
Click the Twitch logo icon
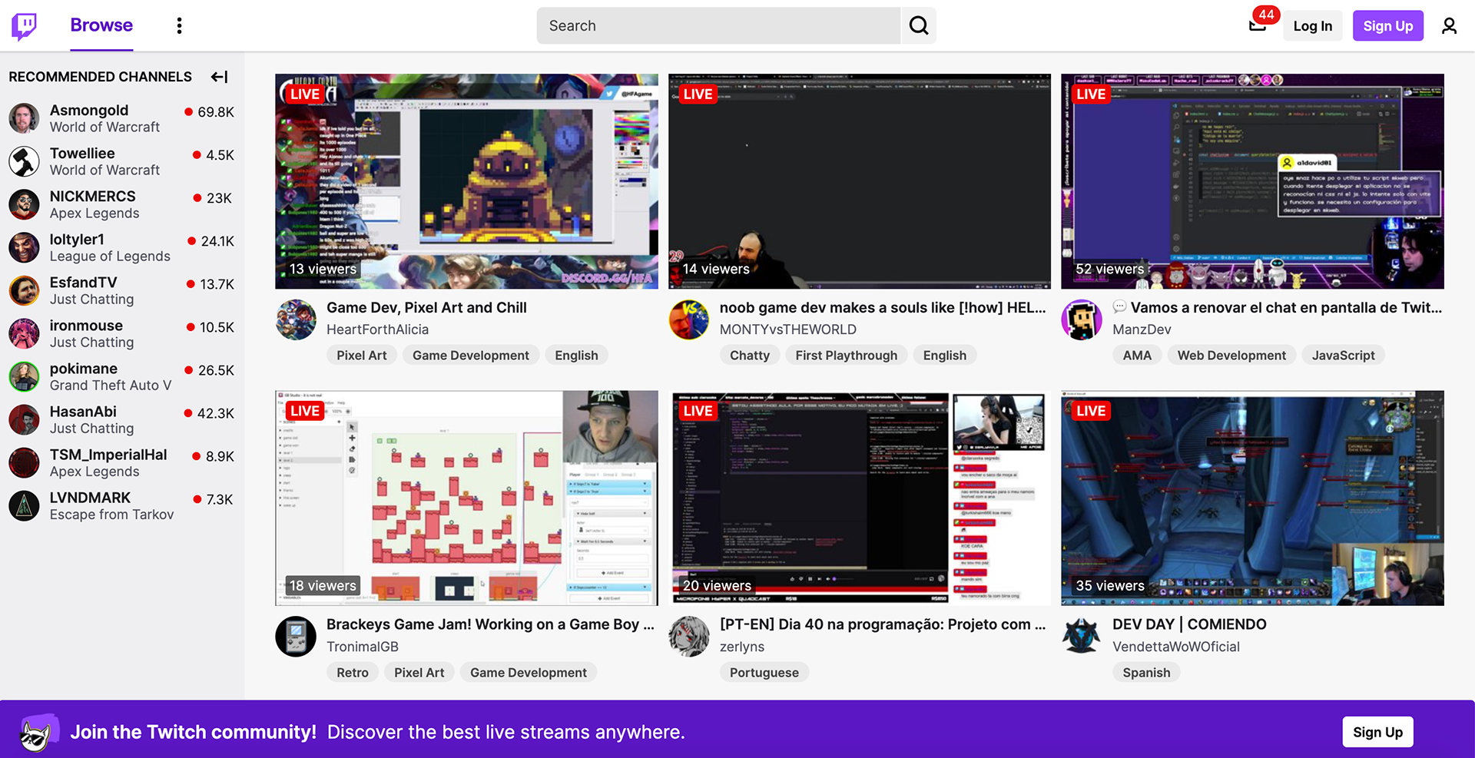(x=25, y=25)
